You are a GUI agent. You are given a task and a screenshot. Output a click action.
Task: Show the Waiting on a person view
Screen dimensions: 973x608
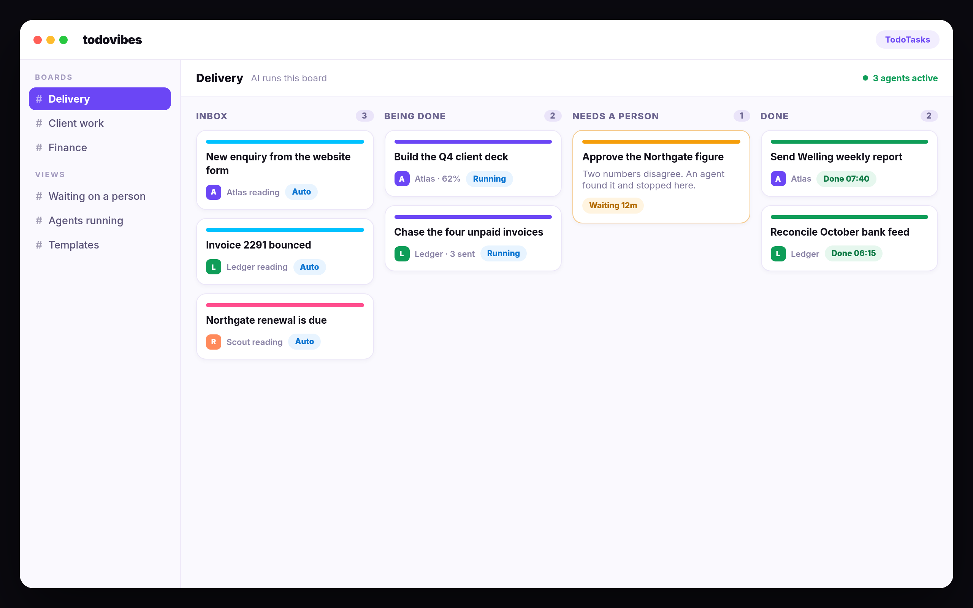point(100,196)
